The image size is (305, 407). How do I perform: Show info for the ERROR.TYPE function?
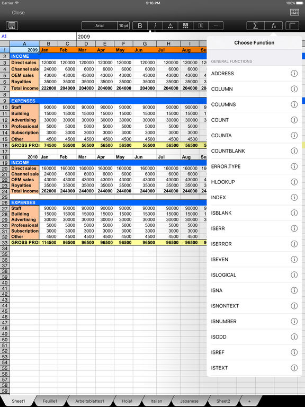[x=294, y=166]
